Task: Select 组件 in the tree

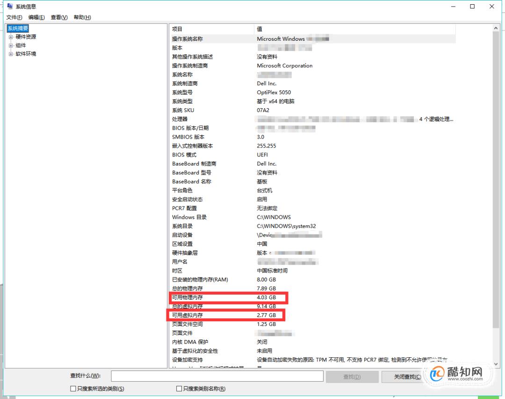Action: pyautogui.click(x=21, y=45)
